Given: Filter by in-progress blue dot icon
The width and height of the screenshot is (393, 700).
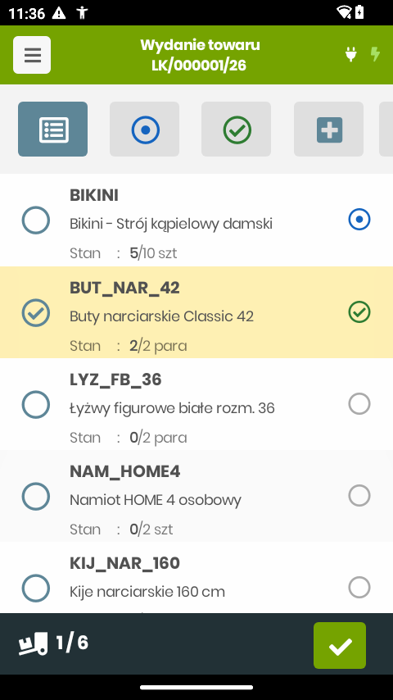Looking at the screenshot, I should point(145,129).
